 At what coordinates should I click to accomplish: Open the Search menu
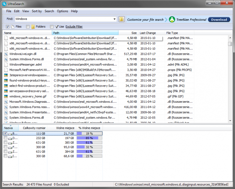tap(49, 11)
